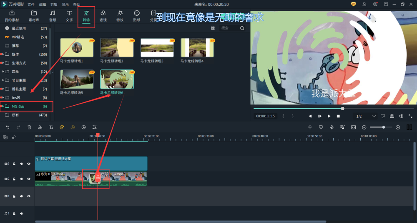Click the fullscreen preview icon
The height and width of the screenshot is (223, 417).
410,116
